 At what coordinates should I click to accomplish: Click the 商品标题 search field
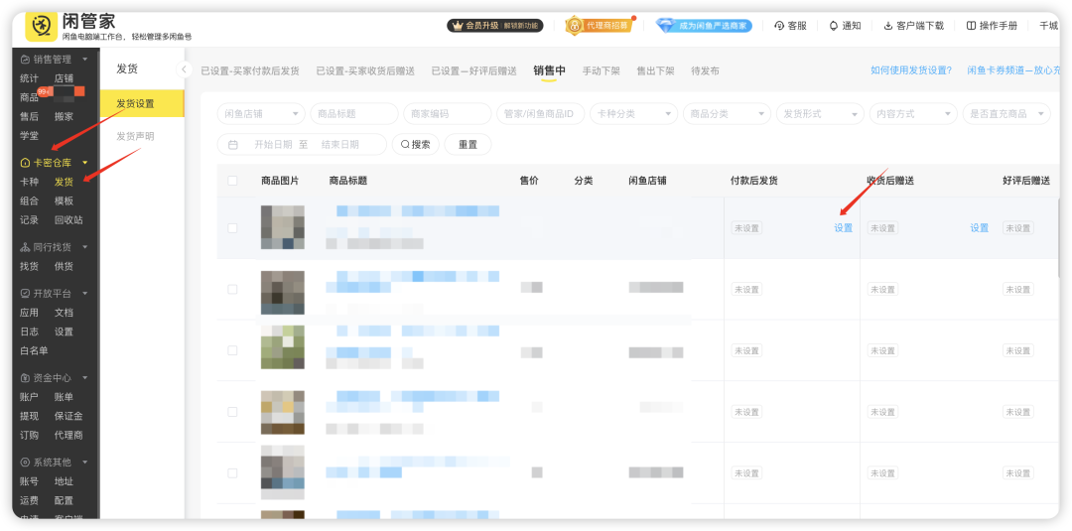tap(354, 113)
